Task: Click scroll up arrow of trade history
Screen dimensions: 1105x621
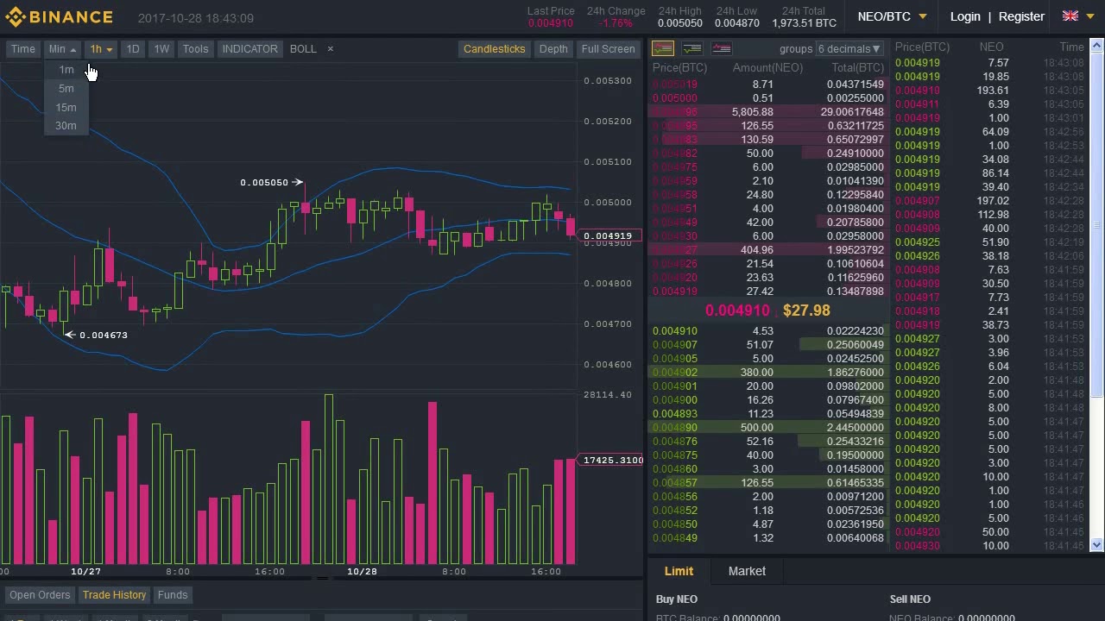Action: coord(1097,47)
